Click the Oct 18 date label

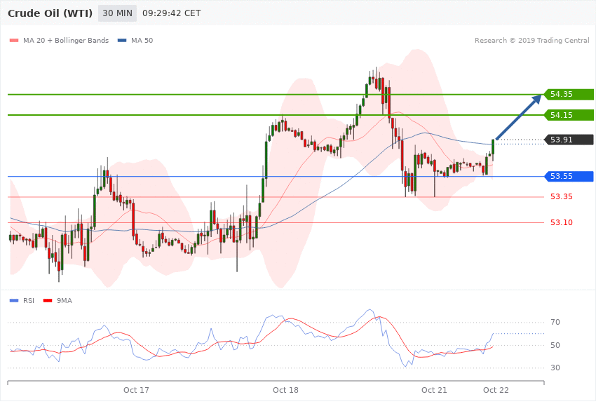pos(285,390)
